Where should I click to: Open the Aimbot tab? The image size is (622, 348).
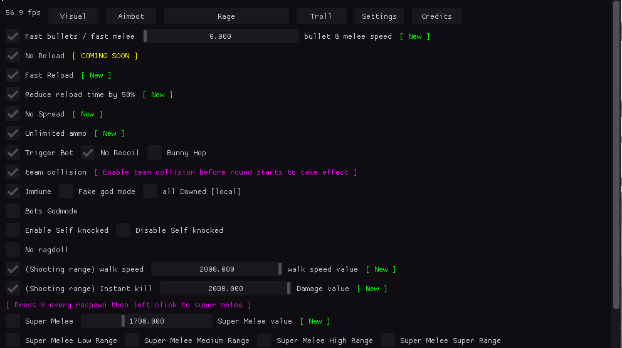pos(131,16)
